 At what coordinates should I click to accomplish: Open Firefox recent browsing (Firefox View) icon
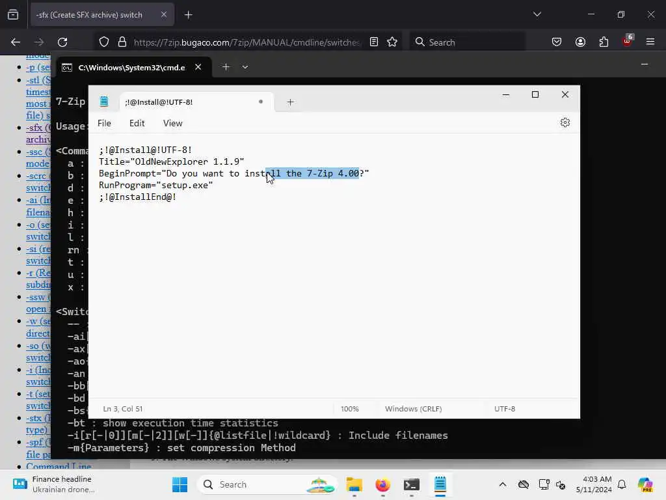tap(13, 15)
